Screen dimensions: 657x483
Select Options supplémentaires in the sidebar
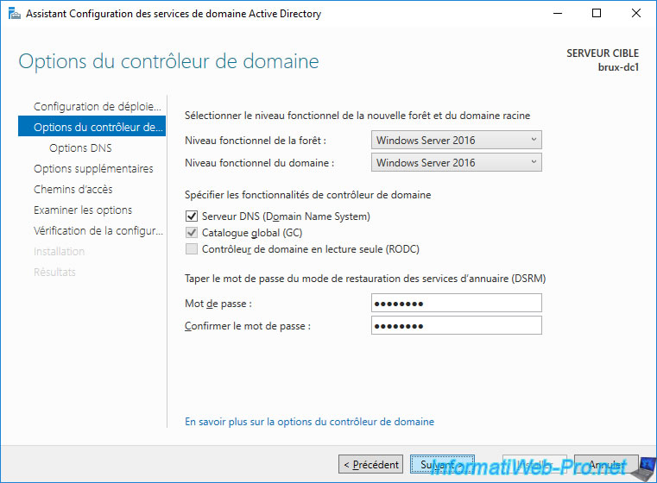coord(93,168)
